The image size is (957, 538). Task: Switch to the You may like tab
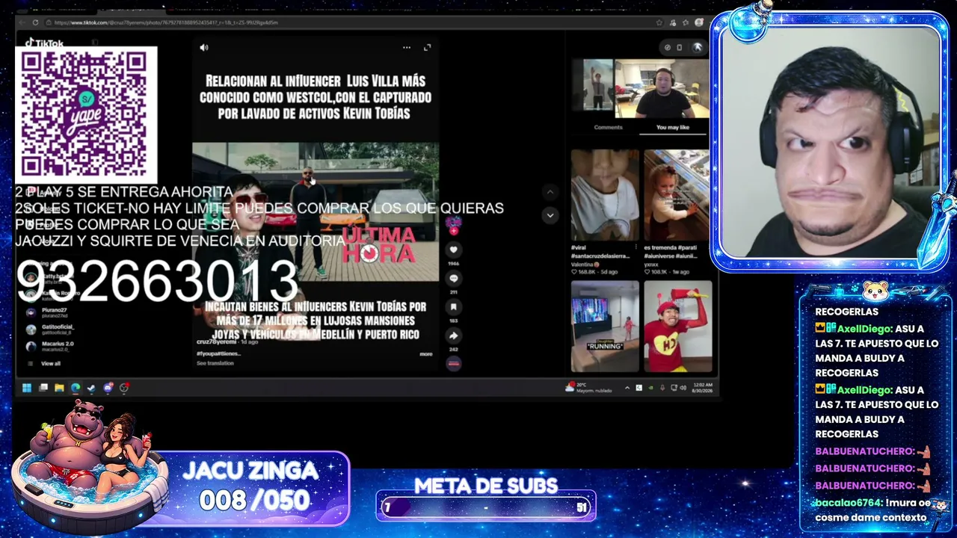coord(673,127)
